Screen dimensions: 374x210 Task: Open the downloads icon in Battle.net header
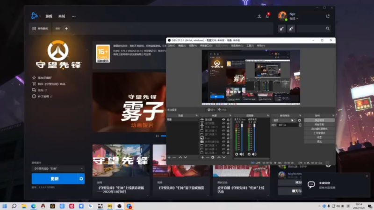[x=259, y=16]
